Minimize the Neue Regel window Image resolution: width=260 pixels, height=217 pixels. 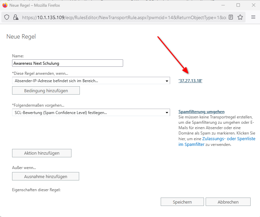[223, 5]
